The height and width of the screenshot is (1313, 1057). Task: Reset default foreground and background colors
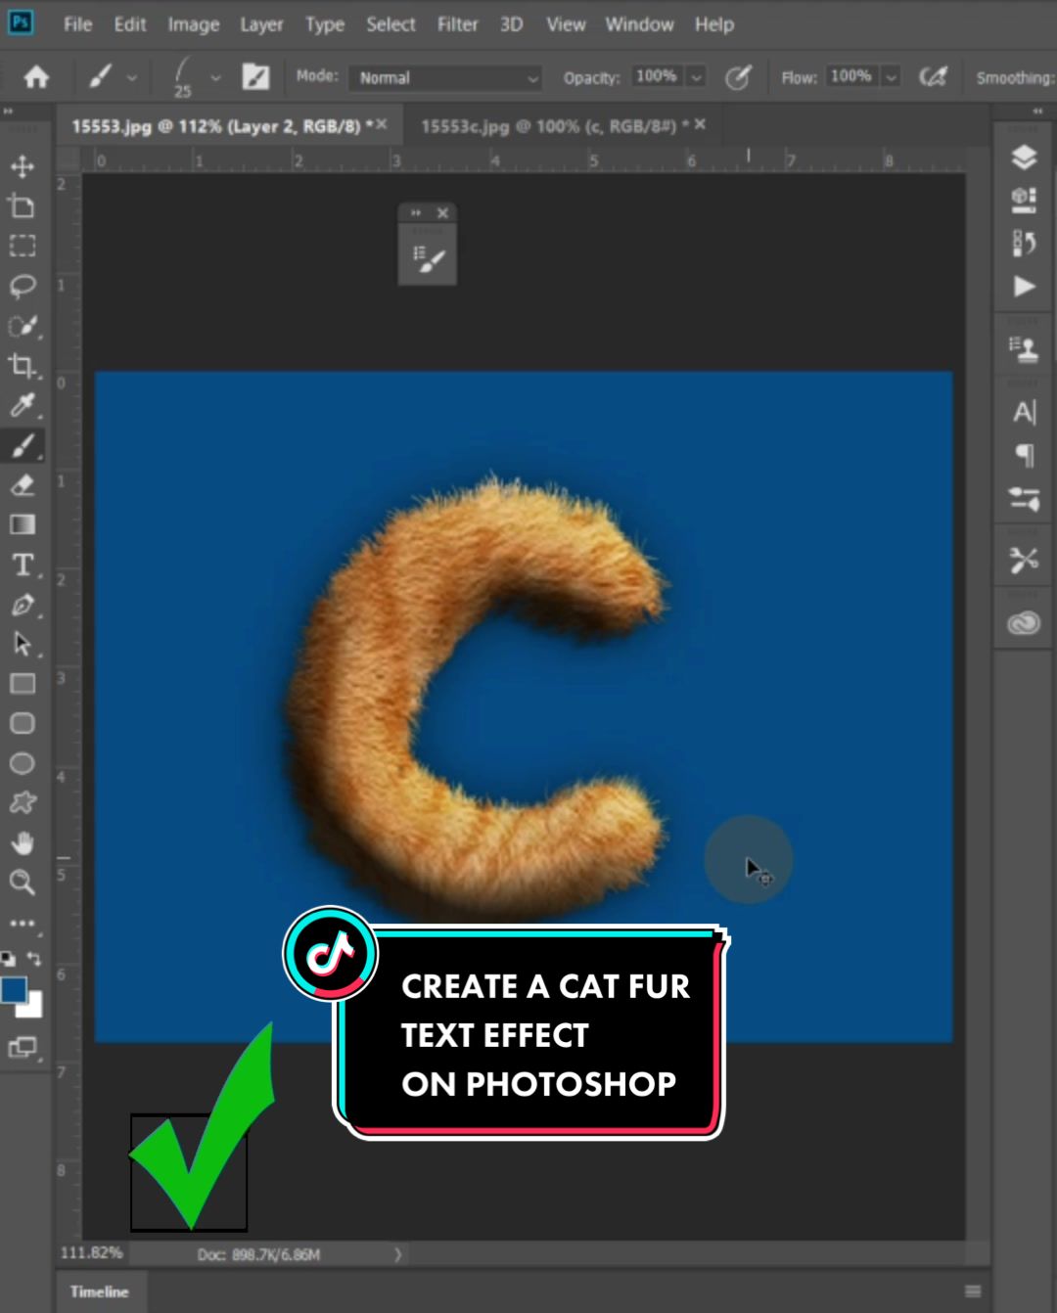click(x=8, y=959)
